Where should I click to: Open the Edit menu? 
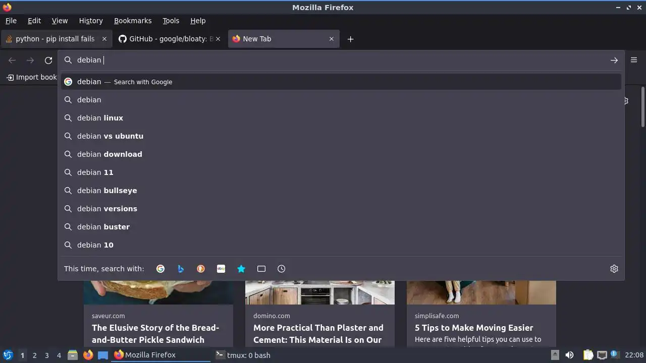[x=34, y=21]
